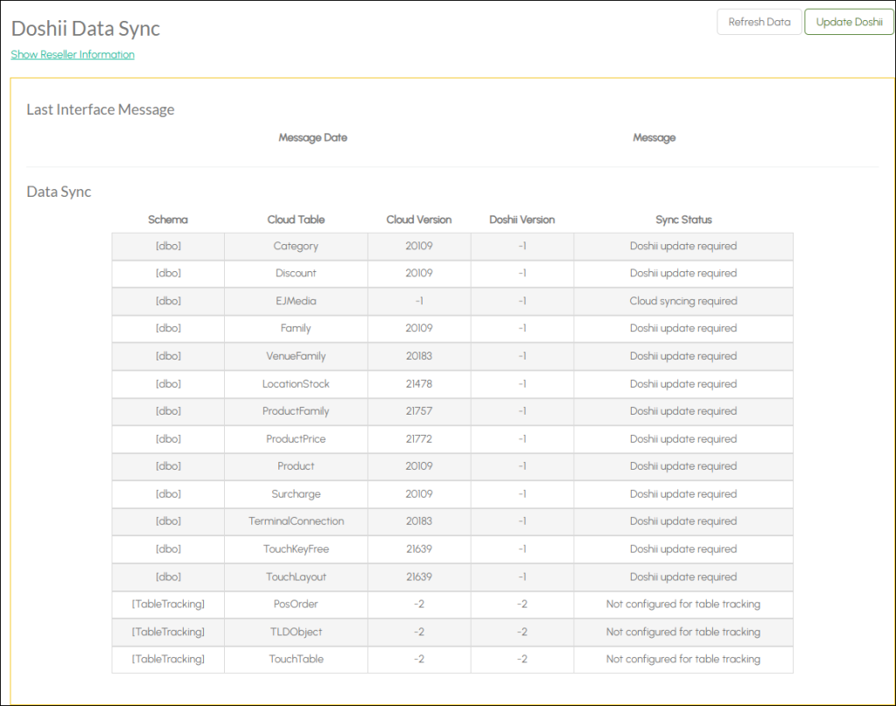Select [TableTracking] schema in TLDObject row
This screenshot has height=706, width=896.
168,633
